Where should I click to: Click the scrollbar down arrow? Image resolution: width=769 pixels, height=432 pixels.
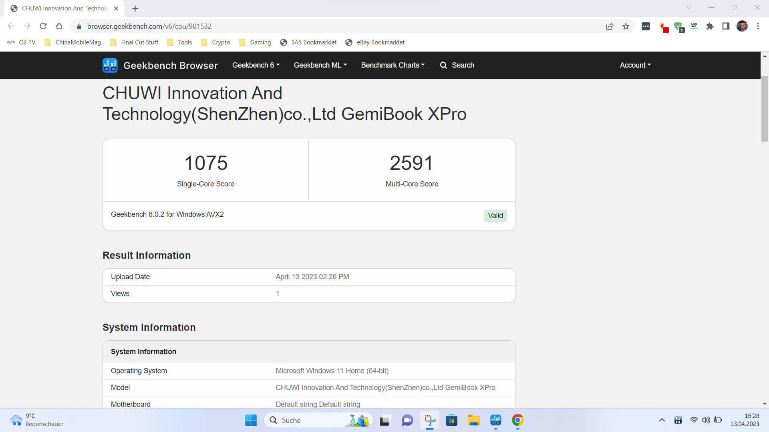pos(765,404)
